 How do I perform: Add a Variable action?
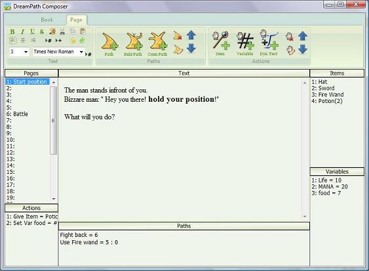(245, 43)
